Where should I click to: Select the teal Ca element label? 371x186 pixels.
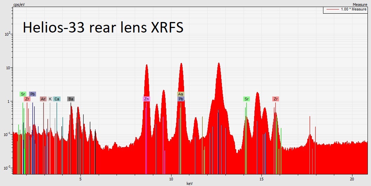point(57,99)
